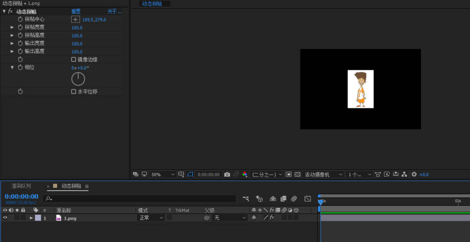
Task: Select the 动态拼贴 timeline tab
Action: tap(71, 186)
